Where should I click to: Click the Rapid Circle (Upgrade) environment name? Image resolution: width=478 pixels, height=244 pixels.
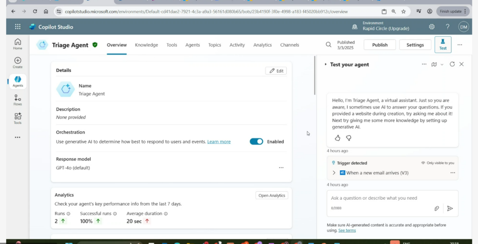click(x=386, y=28)
